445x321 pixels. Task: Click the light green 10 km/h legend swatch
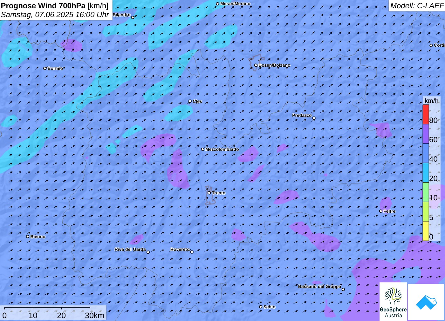[x=426, y=192]
